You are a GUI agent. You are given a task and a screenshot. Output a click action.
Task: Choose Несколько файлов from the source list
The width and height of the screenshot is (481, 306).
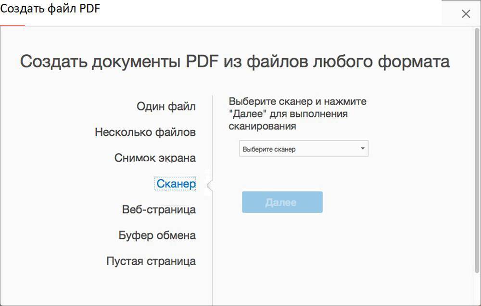tap(145, 132)
